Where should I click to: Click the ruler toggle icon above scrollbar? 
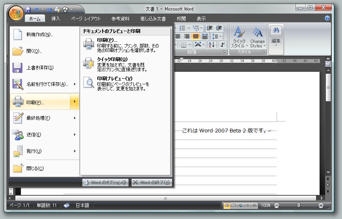(328, 64)
